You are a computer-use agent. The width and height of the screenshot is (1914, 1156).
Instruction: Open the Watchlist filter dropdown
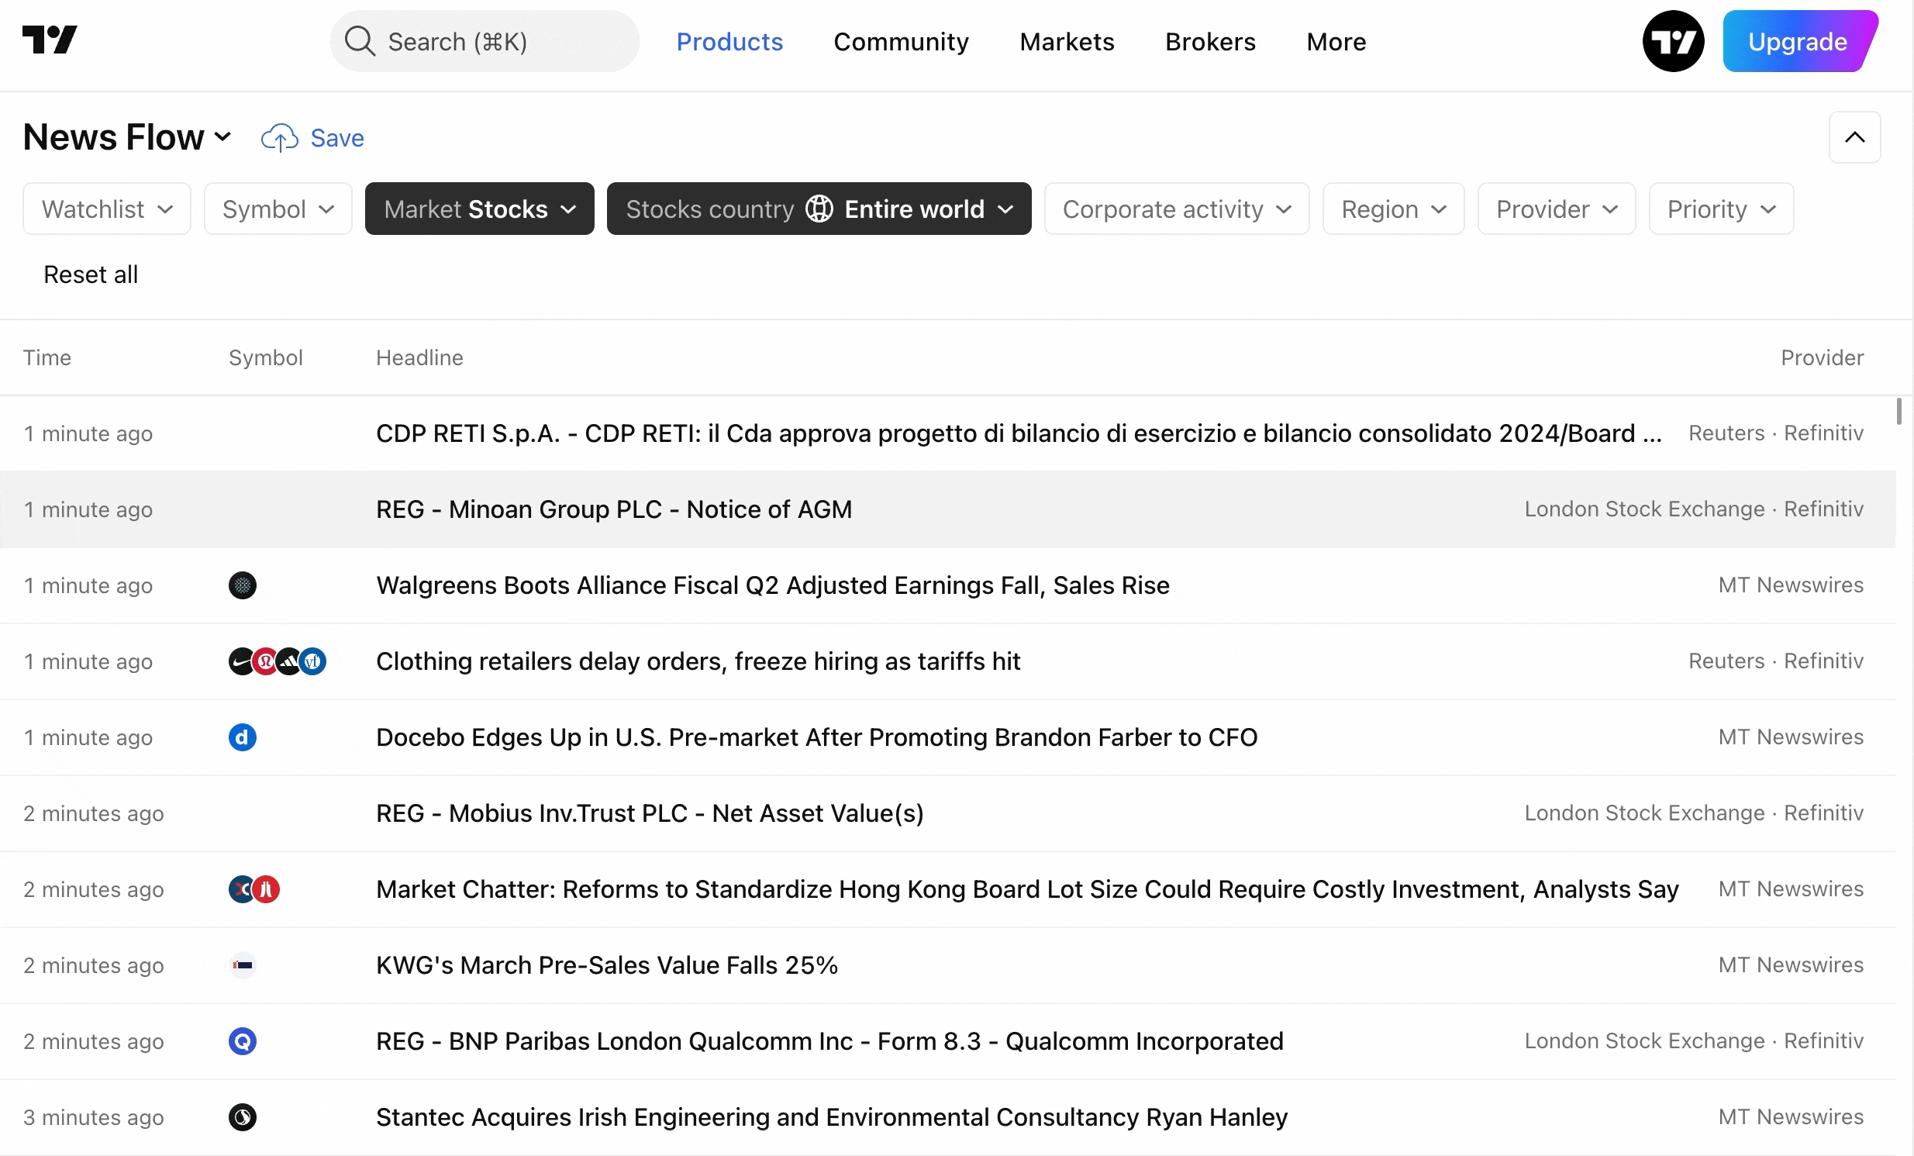tap(107, 209)
